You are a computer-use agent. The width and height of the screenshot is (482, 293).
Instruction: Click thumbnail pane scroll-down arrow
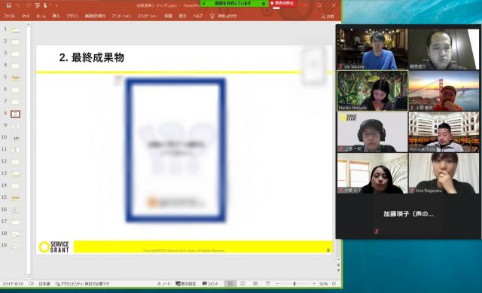[x=29, y=276]
